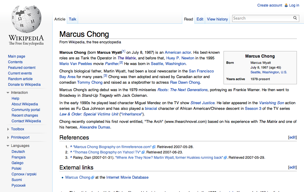304x192 pixels.
Task: Open the View history tab
Action: click(217, 19)
